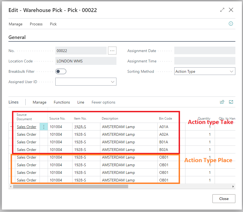Open the Functions menu in Lines

tap(62, 102)
